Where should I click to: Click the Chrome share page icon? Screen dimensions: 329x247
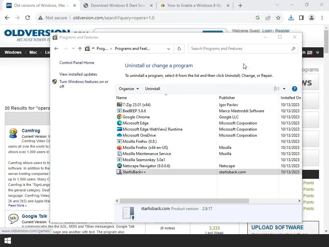(268, 18)
